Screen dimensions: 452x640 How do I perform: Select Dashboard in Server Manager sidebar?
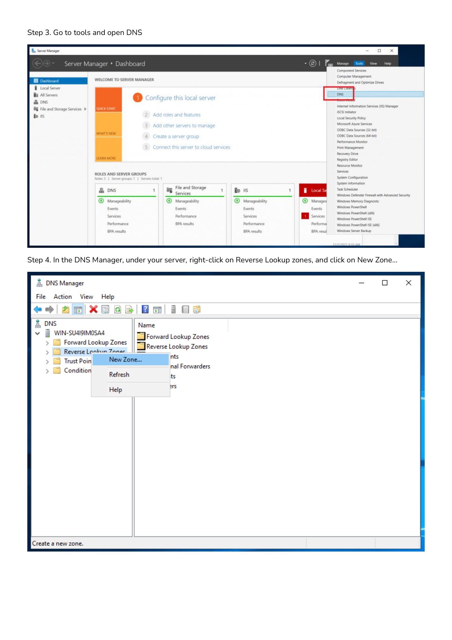pos(59,81)
